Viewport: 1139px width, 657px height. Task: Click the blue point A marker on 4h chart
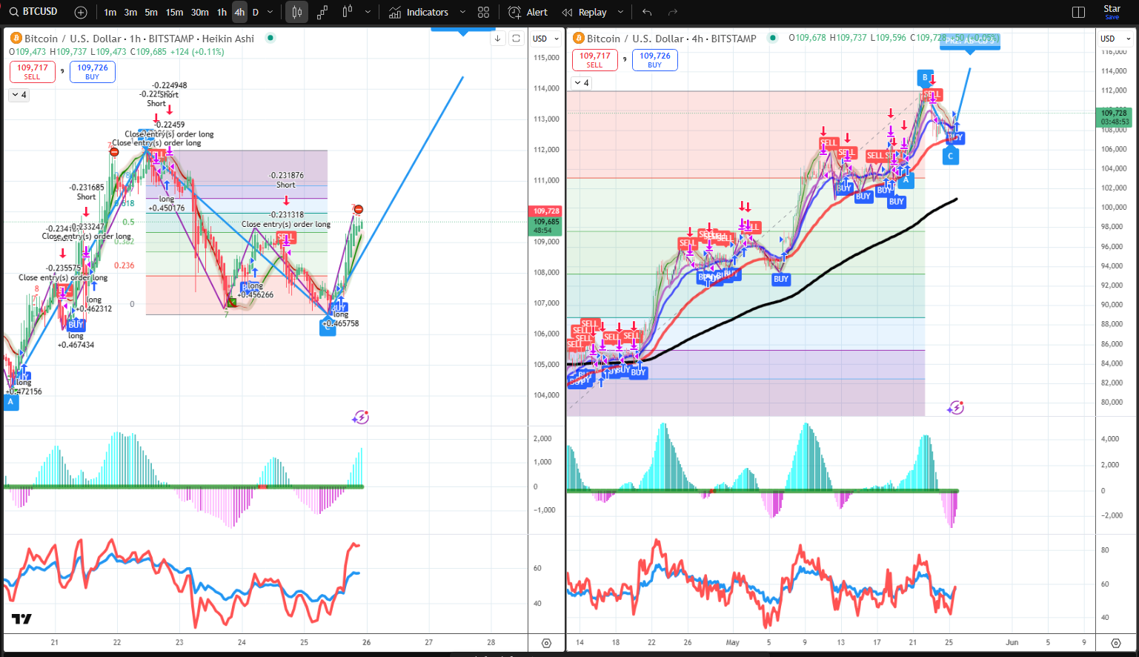tap(906, 180)
